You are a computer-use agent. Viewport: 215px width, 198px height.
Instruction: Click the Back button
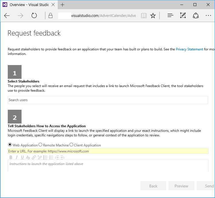pyautogui.click(x=153, y=186)
